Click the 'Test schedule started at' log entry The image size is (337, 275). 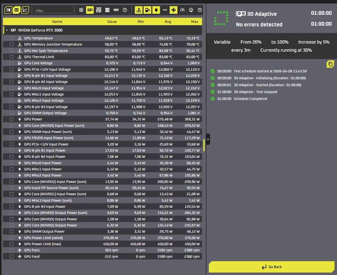click(x=270, y=71)
